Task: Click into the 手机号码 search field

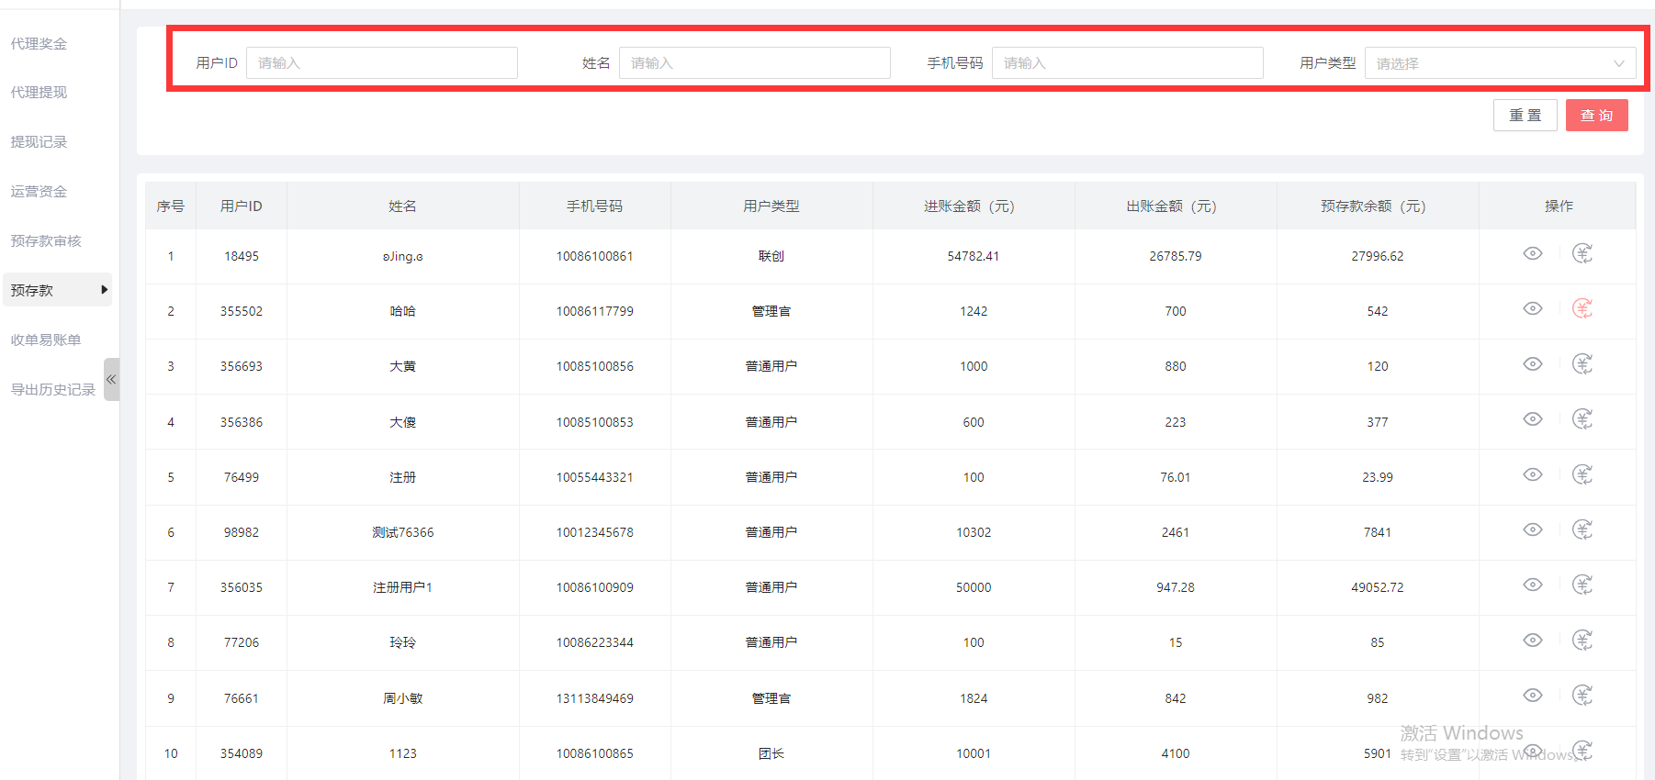Action: 1126,63
